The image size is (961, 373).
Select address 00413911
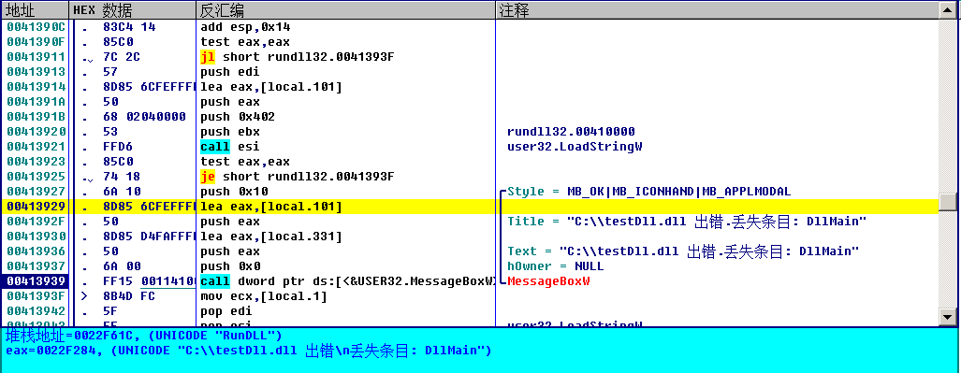[x=36, y=57]
